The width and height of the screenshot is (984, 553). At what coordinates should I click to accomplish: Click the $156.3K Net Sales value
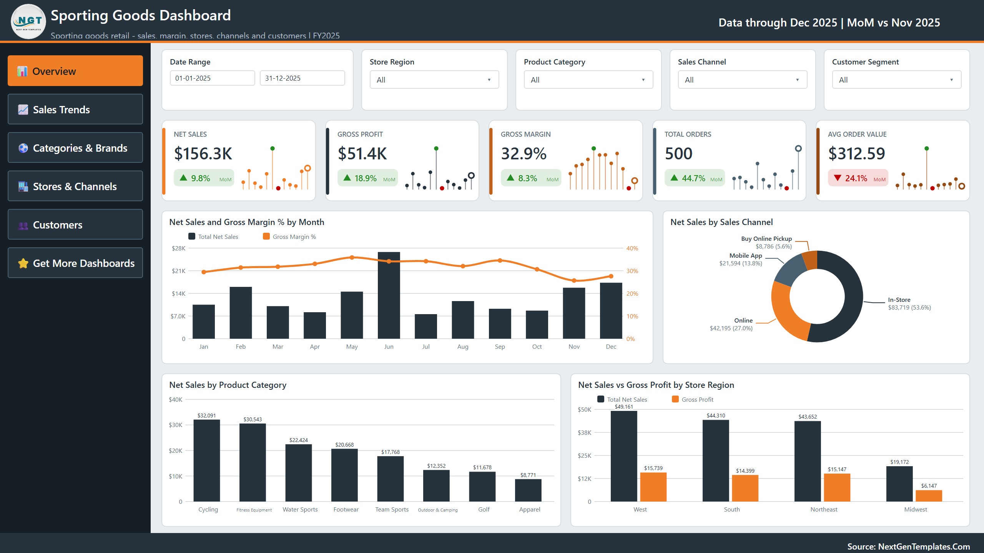203,154
